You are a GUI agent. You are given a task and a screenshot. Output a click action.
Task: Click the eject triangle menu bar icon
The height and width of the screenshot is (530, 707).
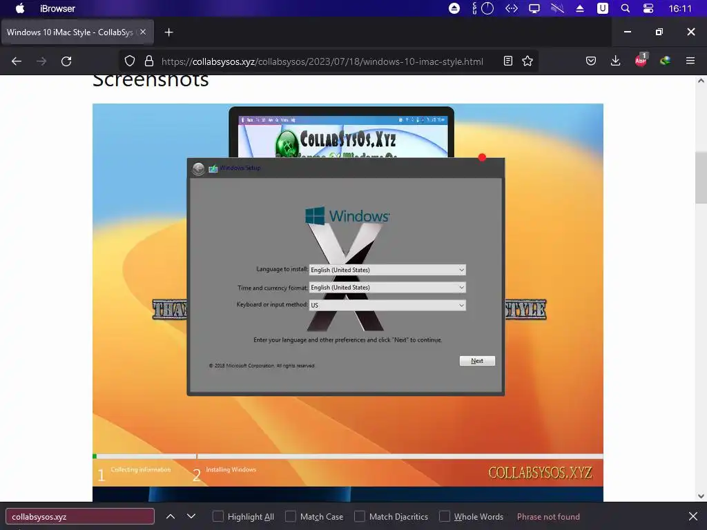click(580, 8)
